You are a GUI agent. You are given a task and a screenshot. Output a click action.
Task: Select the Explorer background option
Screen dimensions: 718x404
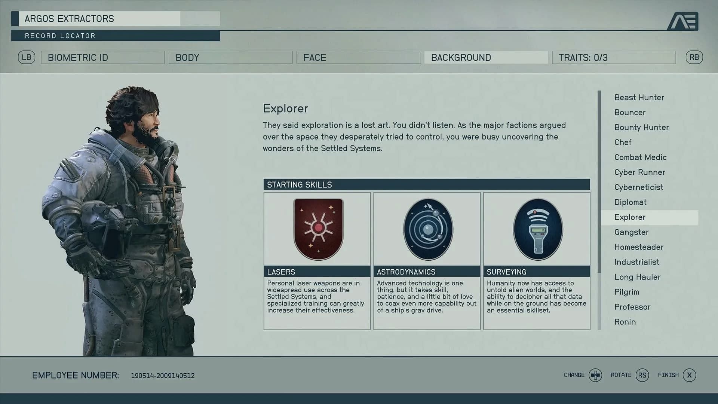[629, 217]
